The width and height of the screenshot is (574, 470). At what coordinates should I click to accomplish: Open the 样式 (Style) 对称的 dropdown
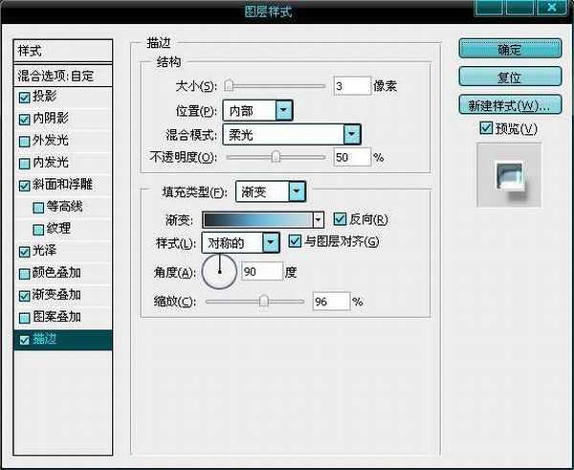272,243
